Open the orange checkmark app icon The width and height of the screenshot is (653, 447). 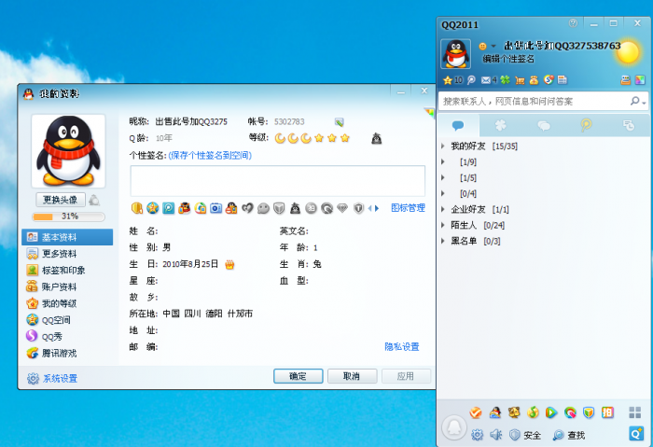click(476, 412)
